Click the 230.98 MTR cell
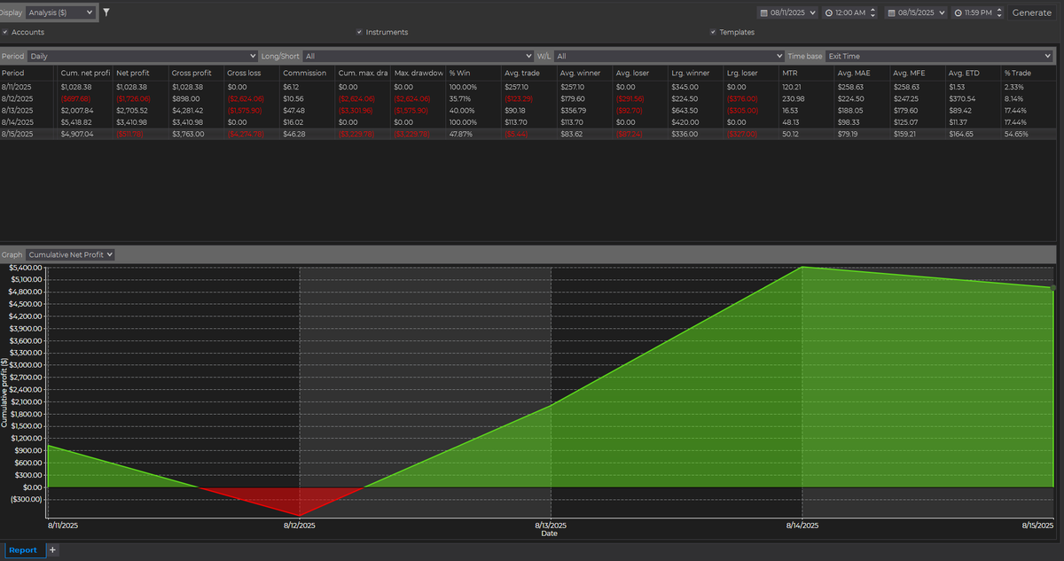This screenshot has height=561, width=1064. [x=792, y=98]
